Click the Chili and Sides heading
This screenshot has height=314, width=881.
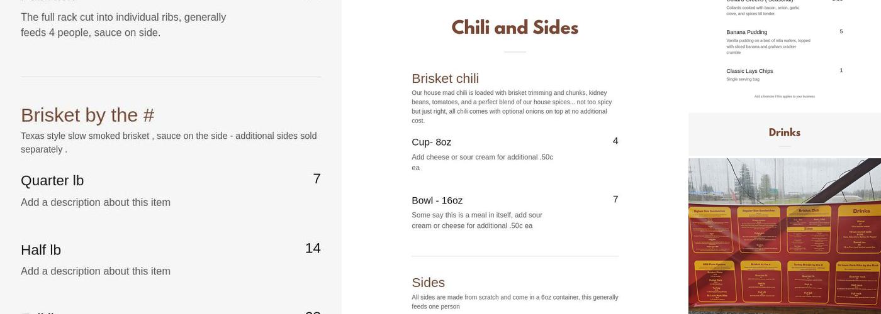click(515, 28)
